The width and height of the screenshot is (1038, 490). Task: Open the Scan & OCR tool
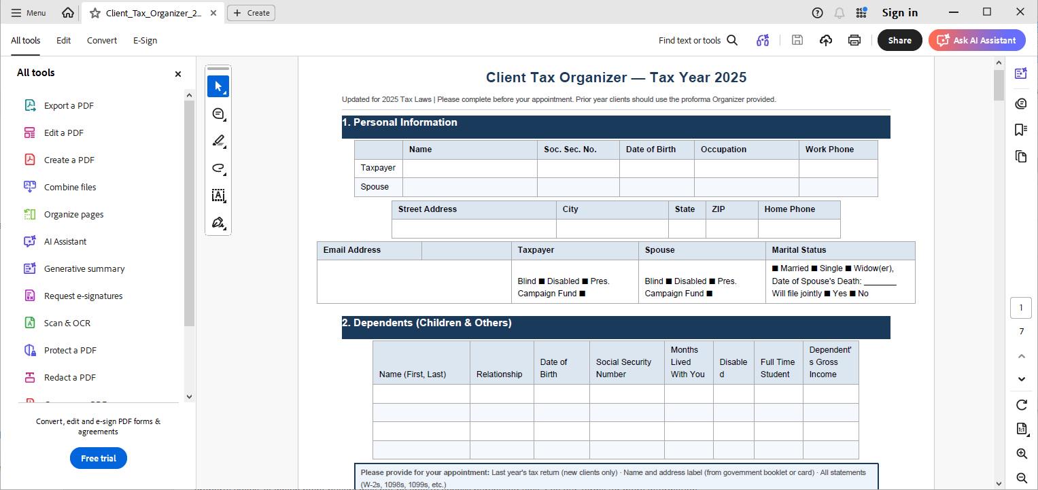[67, 323]
